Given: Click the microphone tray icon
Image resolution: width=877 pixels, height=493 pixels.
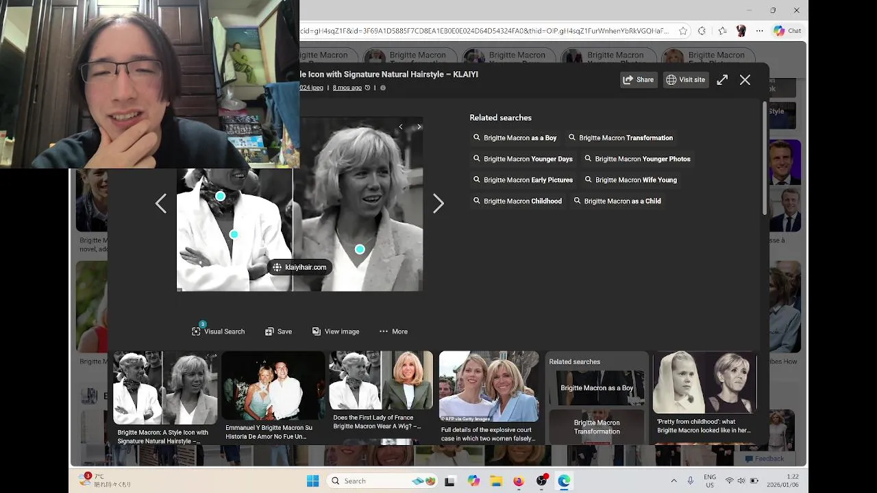Looking at the screenshot, I should tap(691, 481).
